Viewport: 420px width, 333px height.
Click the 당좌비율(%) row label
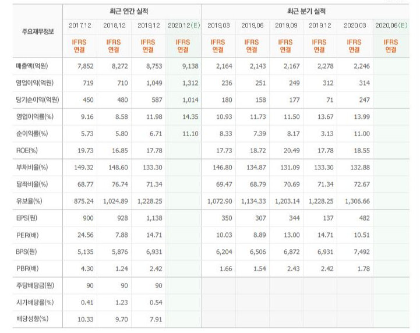point(32,184)
